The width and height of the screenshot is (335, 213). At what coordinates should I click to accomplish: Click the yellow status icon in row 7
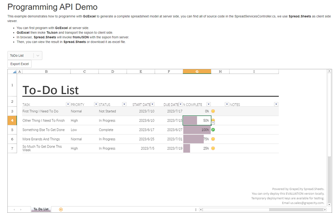213,148
